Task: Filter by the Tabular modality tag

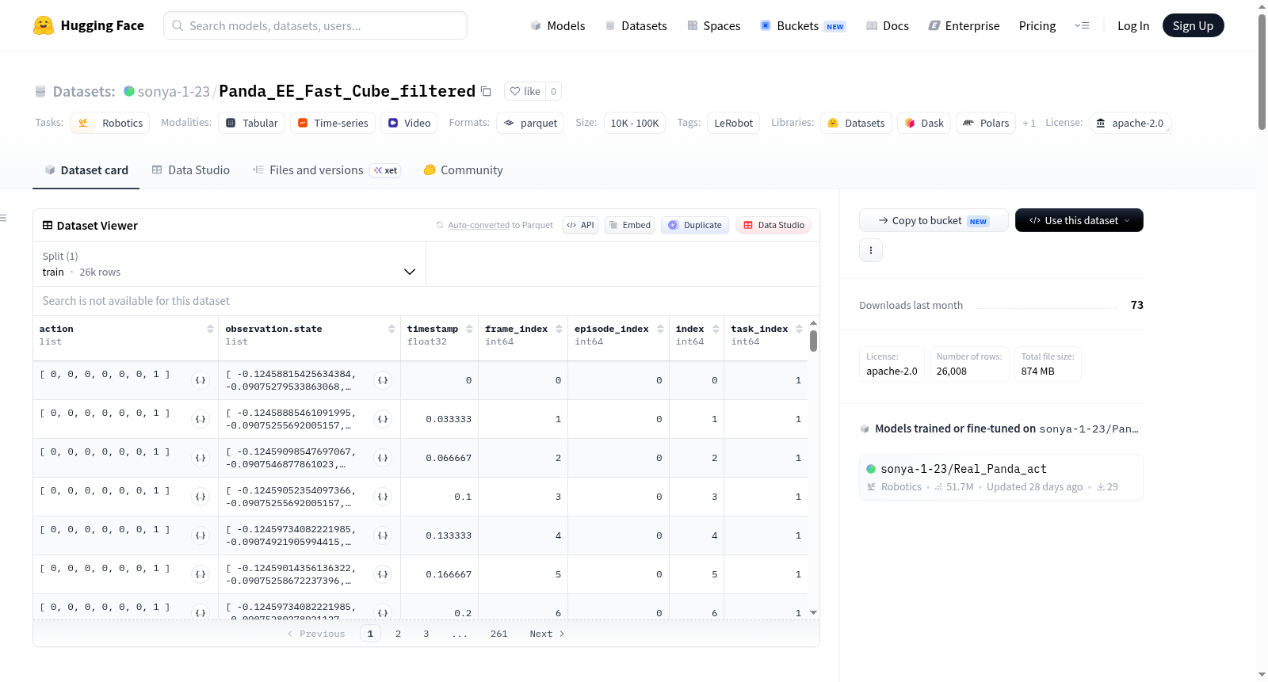Action: point(252,123)
